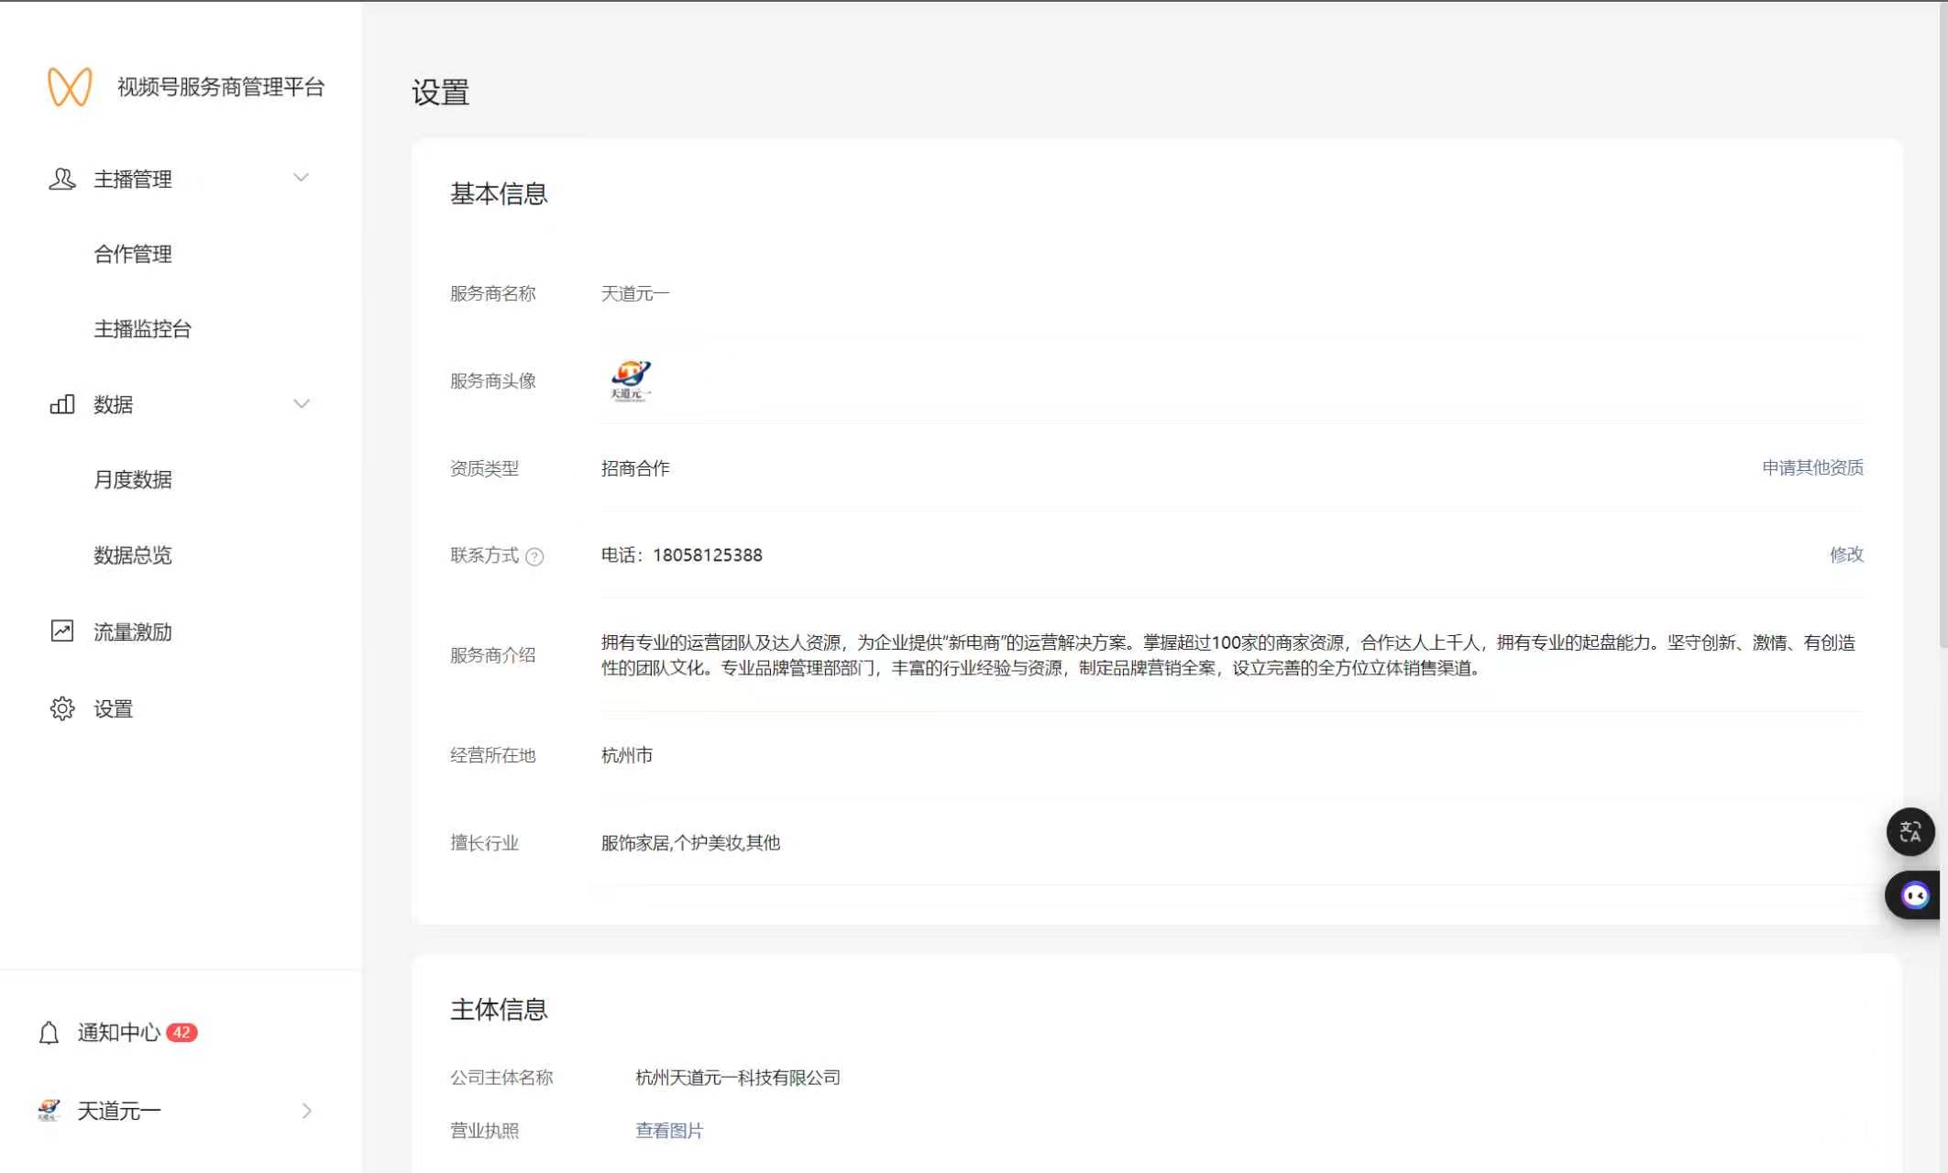Screen dimensions: 1948x1173
Task: Click 申请其他资质 link
Action: coord(1812,467)
